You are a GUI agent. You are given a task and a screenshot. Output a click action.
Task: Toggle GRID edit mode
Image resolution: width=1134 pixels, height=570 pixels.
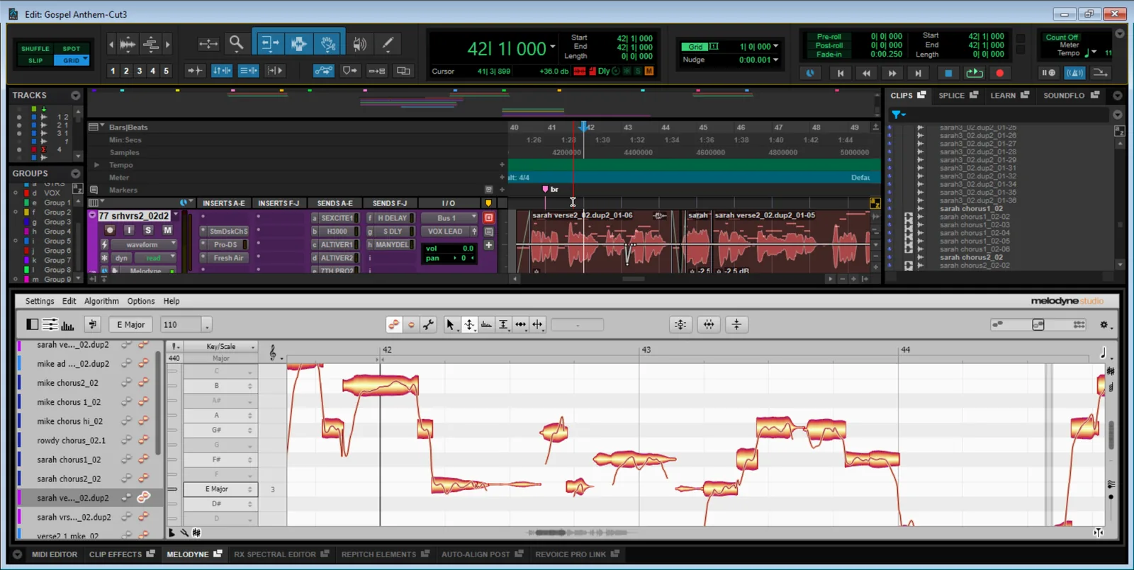point(72,60)
